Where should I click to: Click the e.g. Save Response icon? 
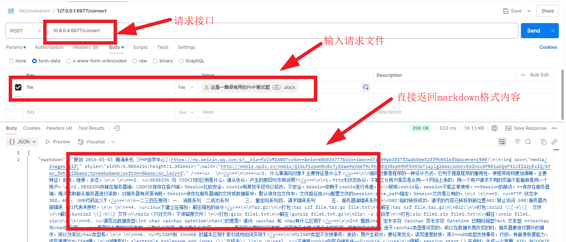click(x=508, y=128)
